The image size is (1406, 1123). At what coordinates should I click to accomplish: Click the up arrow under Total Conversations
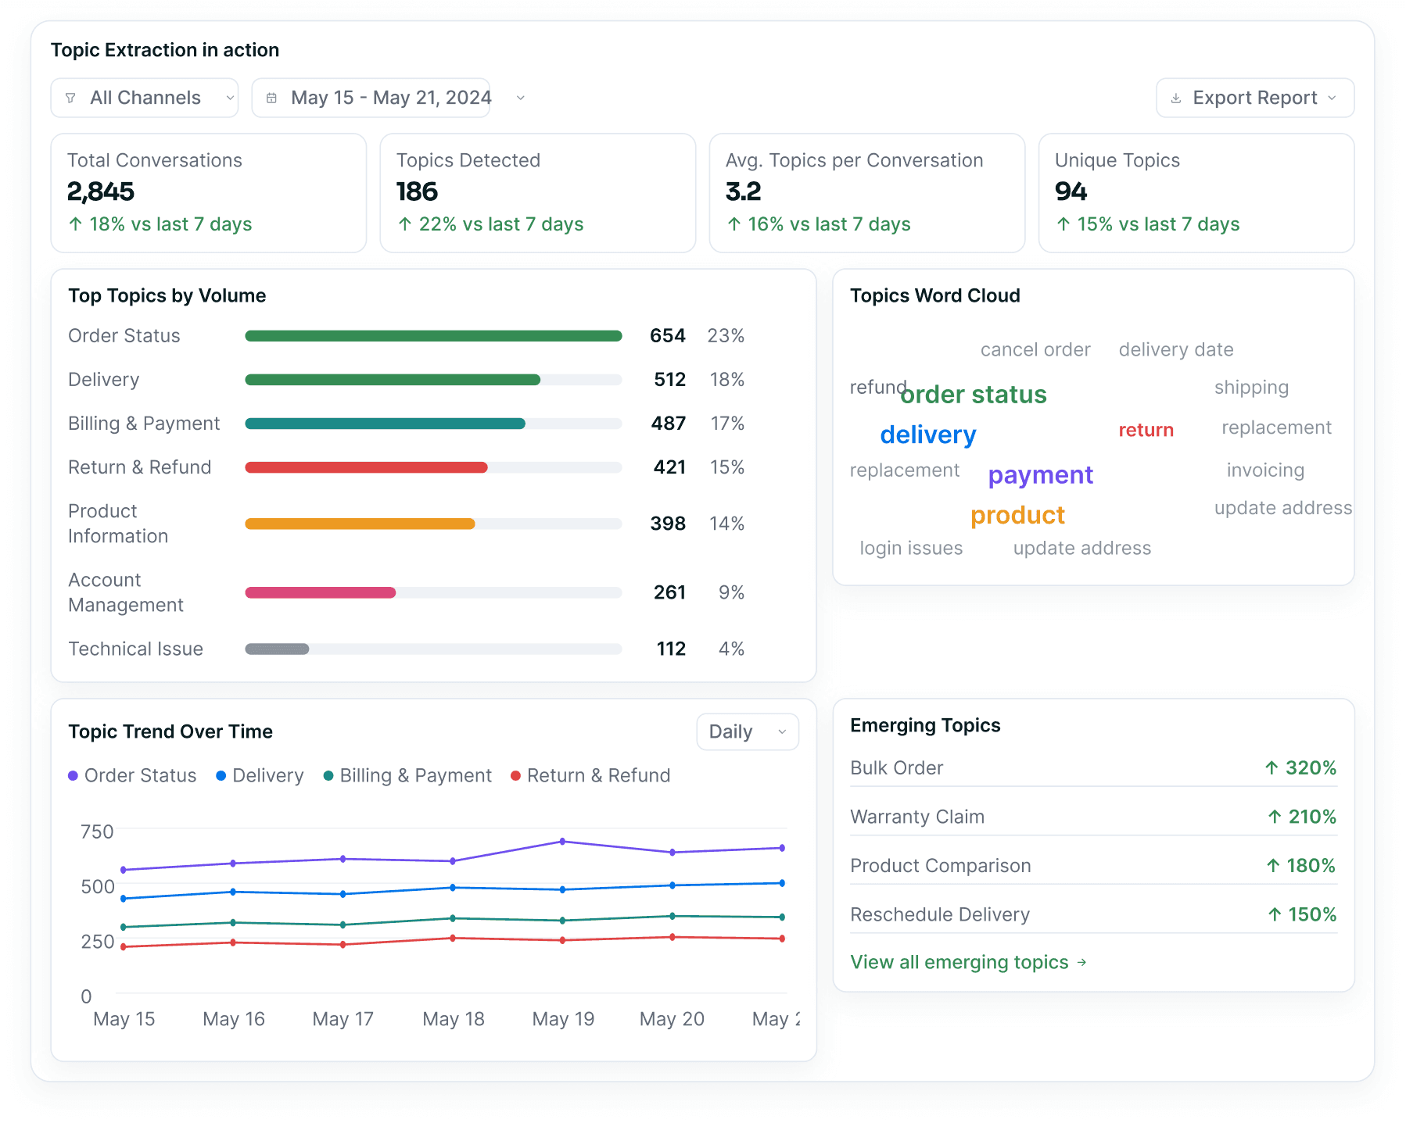(75, 224)
